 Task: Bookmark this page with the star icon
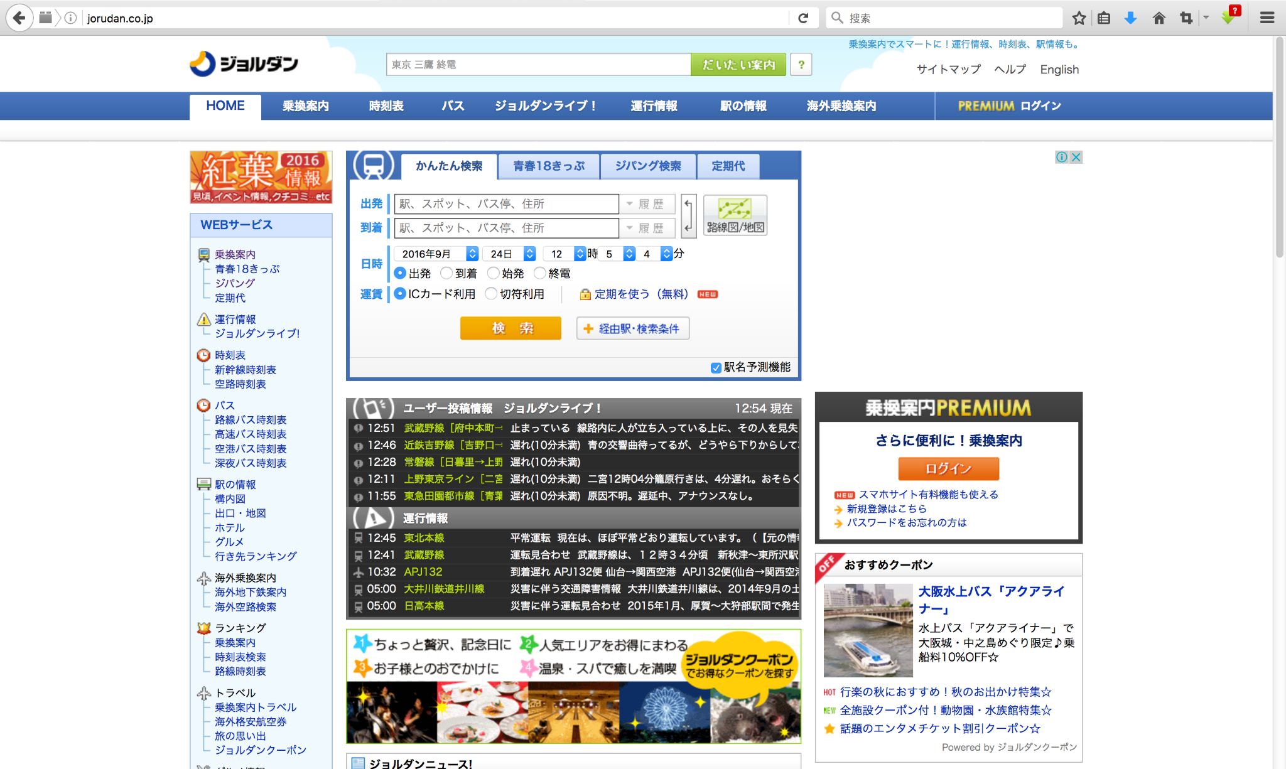coord(1079,18)
